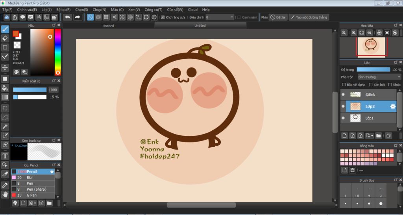Viewport: 403px width, 215px height.
Task: Toggle visibility of the Lớp2 layer
Action: coord(343,106)
